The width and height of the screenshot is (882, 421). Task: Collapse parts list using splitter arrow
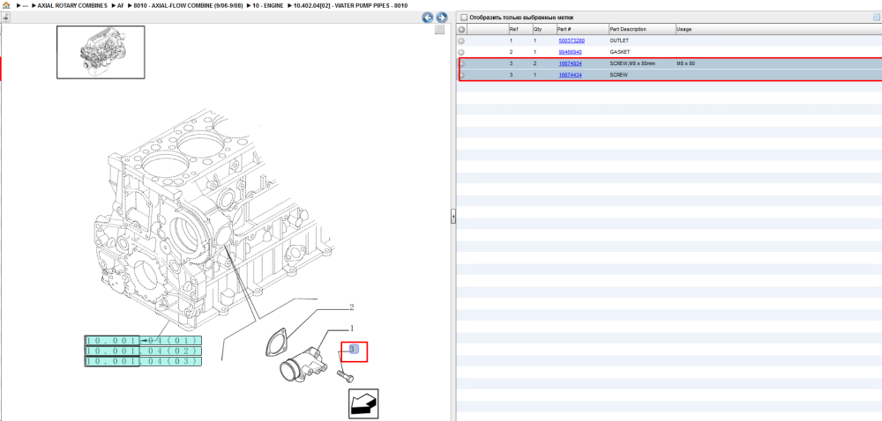point(452,216)
